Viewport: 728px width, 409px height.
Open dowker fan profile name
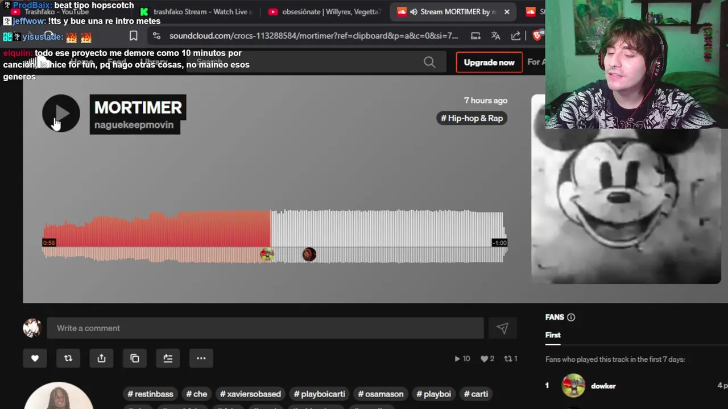pos(603,386)
